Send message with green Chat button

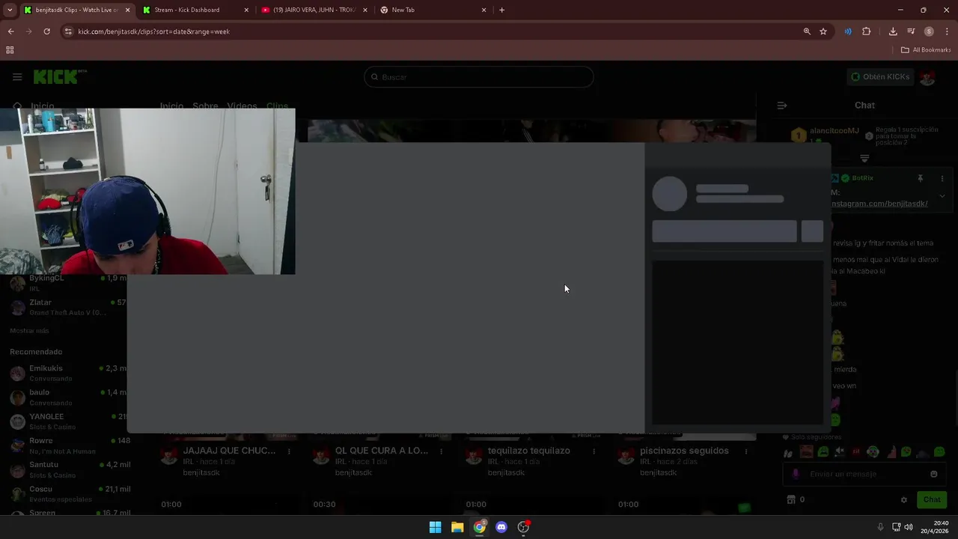pos(932,499)
